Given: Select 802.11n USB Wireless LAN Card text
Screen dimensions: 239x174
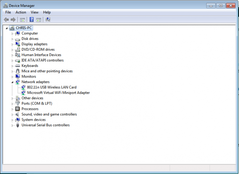Looking at the screenshot, I should tap(52, 87).
